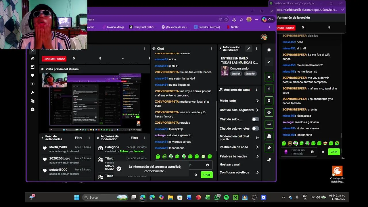The height and width of the screenshot is (207, 368).
Task: Toggle stream preview widget icon in right toolbar
Action: 269,77
